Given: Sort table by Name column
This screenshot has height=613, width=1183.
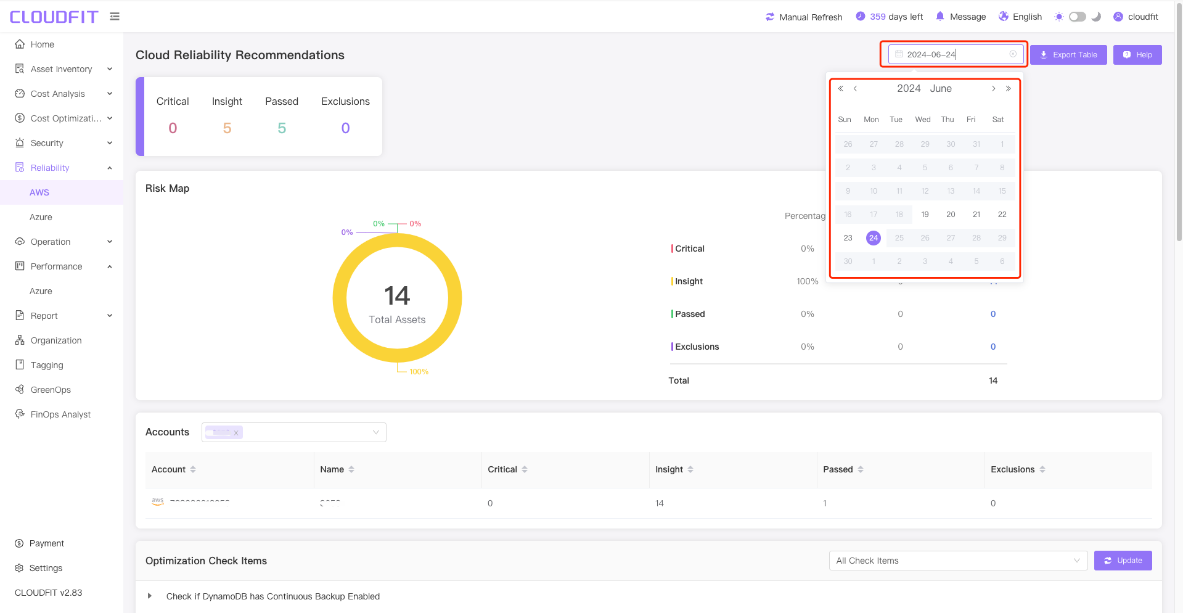Looking at the screenshot, I should click(x=351, y=469).
